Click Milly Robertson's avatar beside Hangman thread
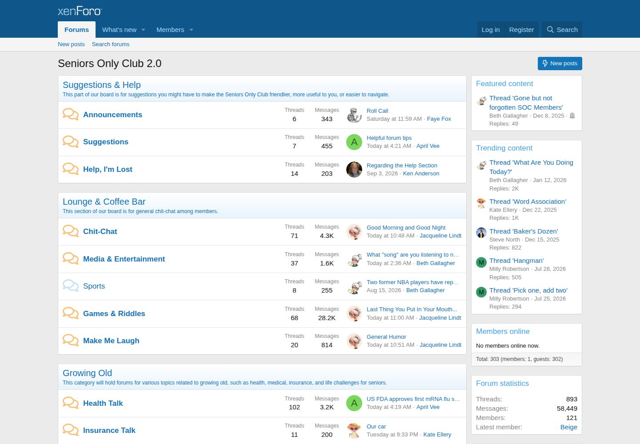Screen dimensions: 640x444 481,262
